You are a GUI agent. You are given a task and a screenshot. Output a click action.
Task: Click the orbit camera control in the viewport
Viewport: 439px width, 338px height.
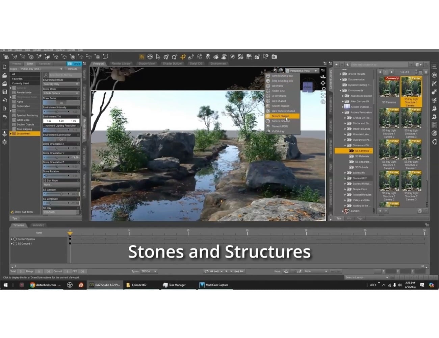tap(323, 77)
